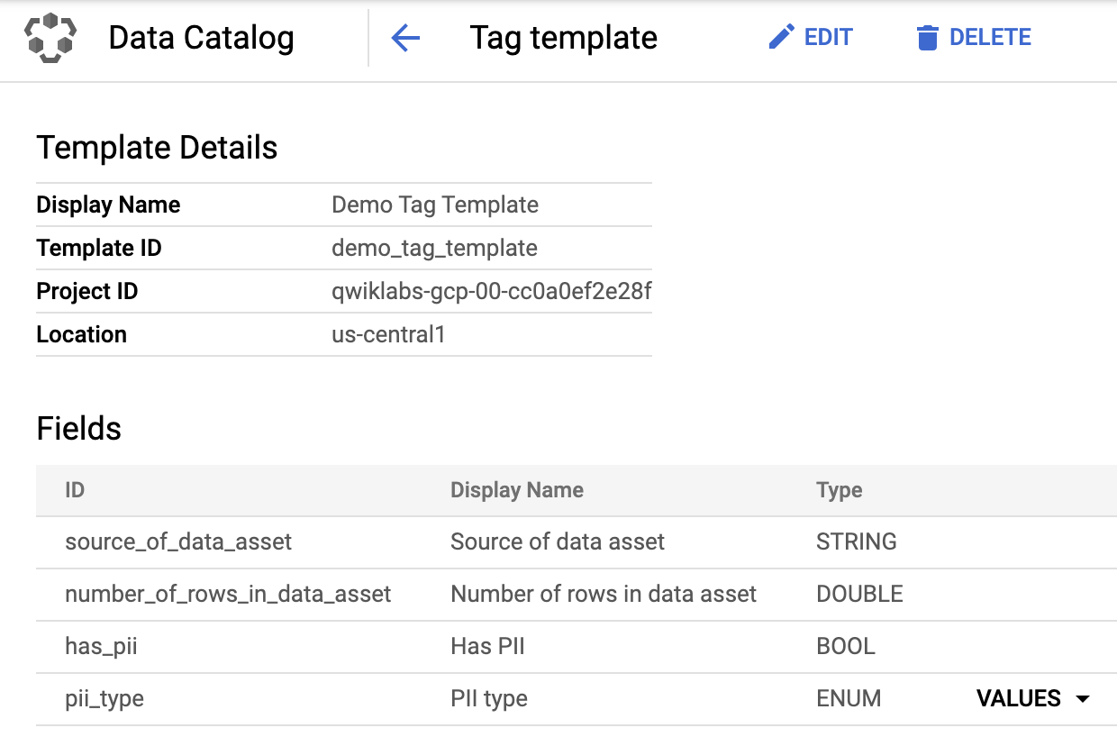Viewport: 1117px width, 746px height.
Task: Click the 'Template ID' label
Action: 99,248
